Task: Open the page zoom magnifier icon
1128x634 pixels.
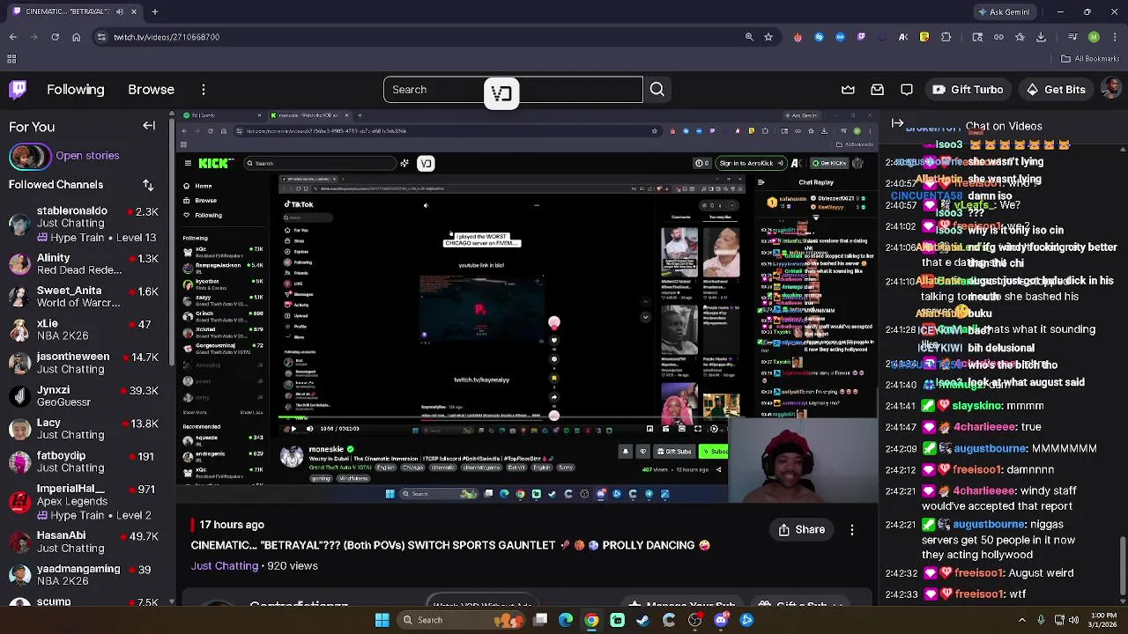Action: 749,37
